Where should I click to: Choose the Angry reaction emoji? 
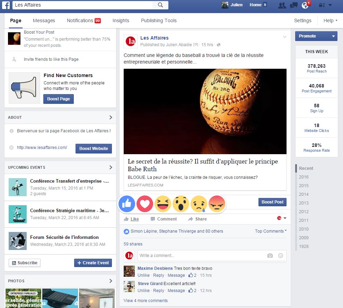tap(217, 204)
